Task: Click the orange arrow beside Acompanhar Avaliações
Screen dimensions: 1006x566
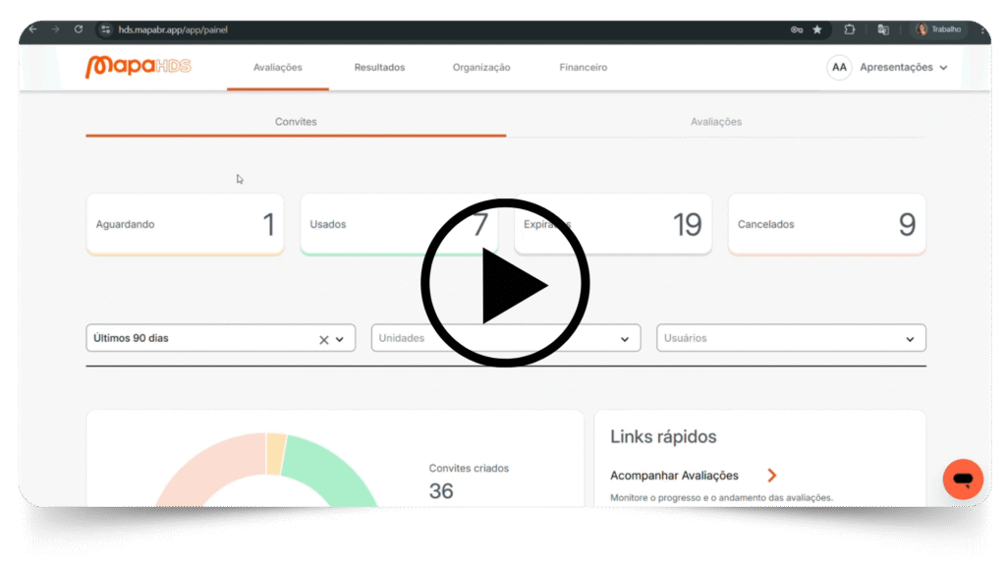Action: point(772,476)
